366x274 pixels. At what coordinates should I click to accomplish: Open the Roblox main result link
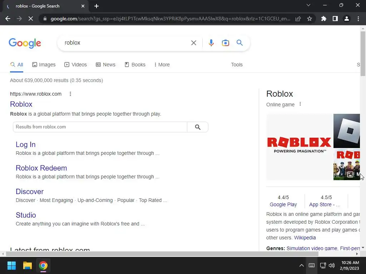point(21,104)
